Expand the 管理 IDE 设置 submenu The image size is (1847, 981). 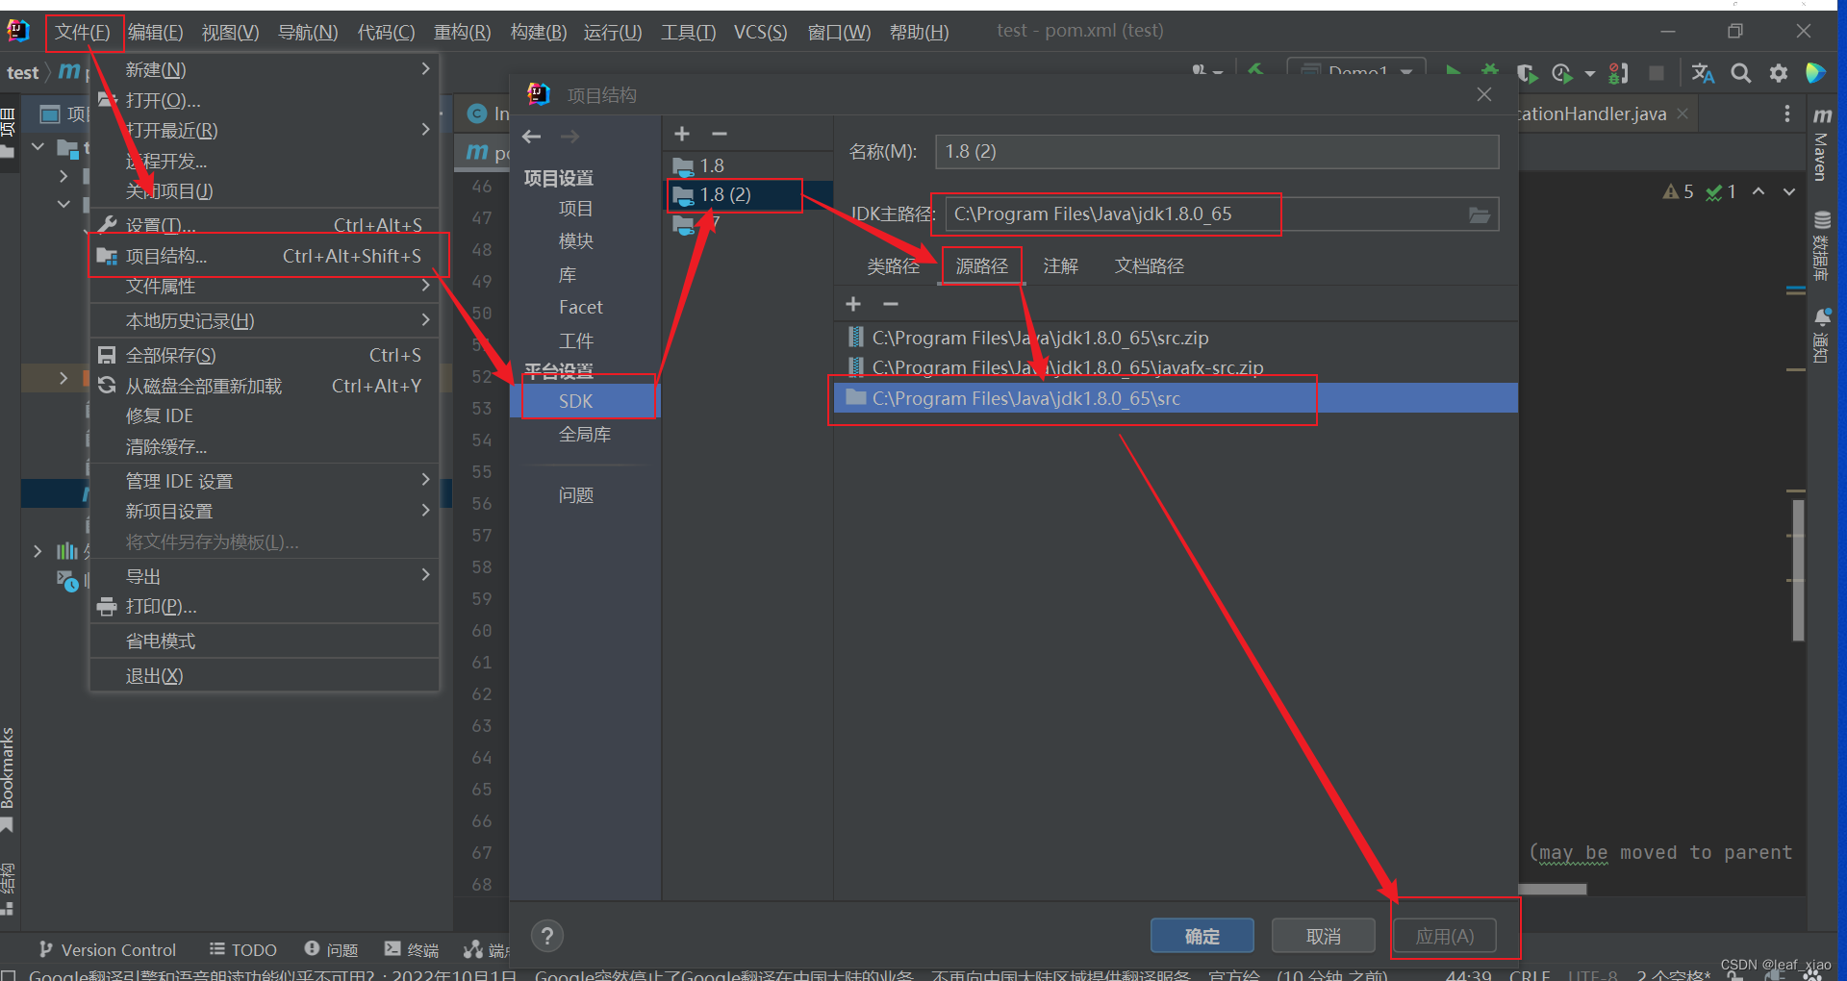click(265, 480)
